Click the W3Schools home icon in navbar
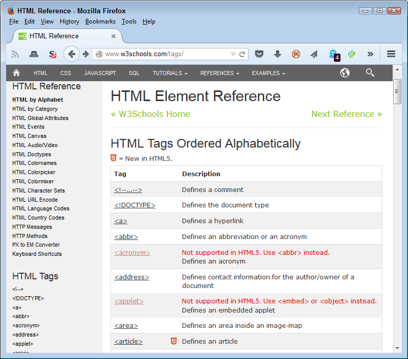This screenshot has height=359, width=408. coord(16,73)
